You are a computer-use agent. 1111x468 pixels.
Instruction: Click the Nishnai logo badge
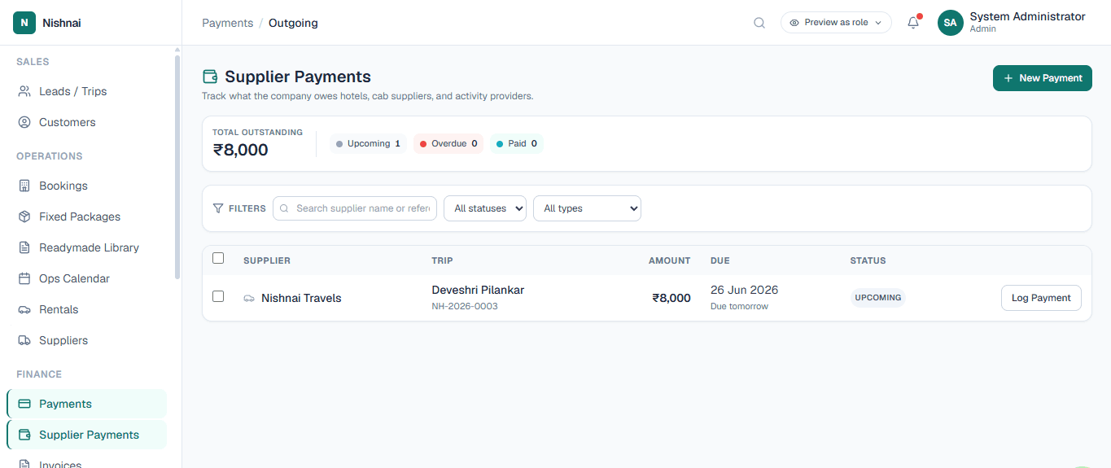tap(24, 23)
